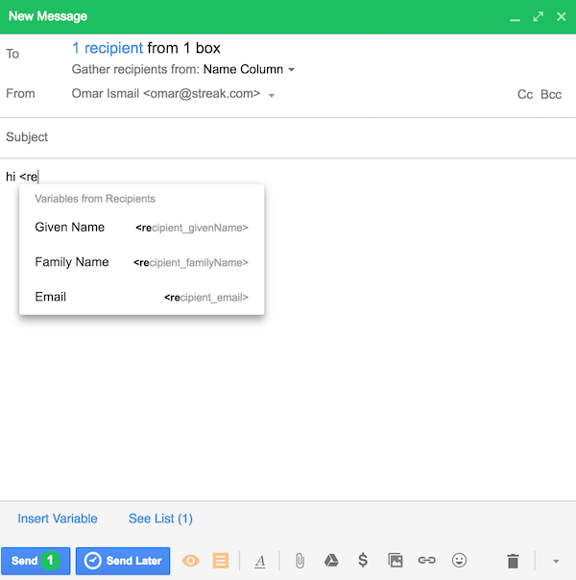The width and height of the screenshot is (576, 580).
Task: Open the Name Column recipients dropdown
Action: [249, 69]
